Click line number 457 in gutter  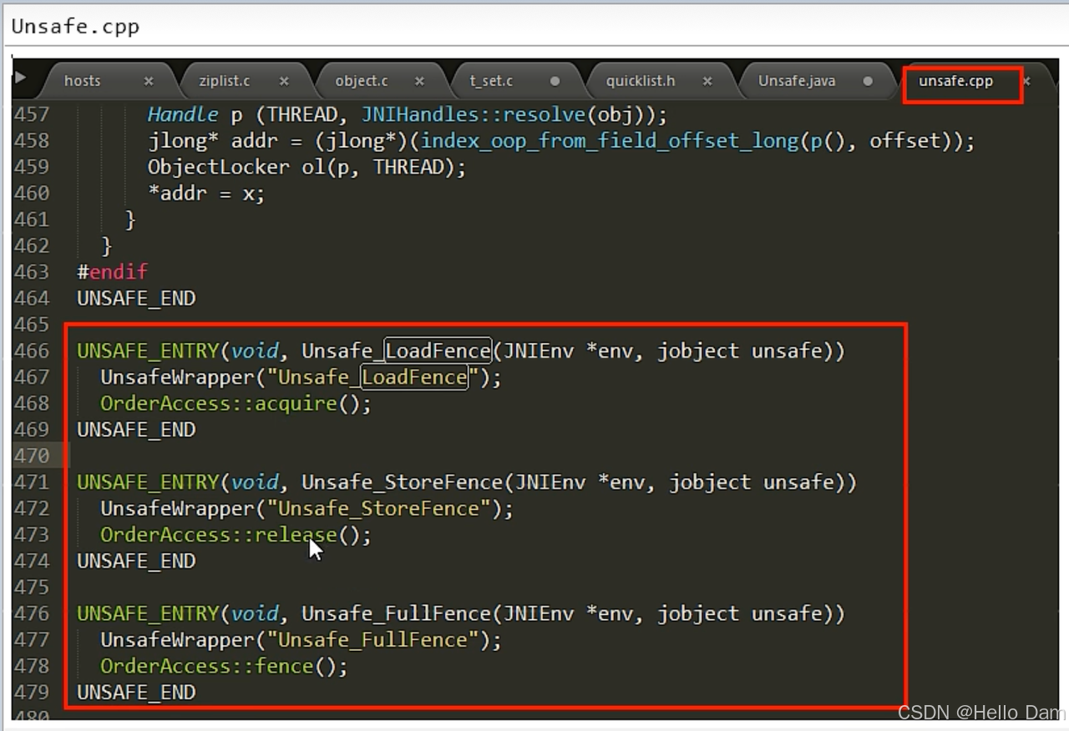pyautogui.click(x=32, y=114)
